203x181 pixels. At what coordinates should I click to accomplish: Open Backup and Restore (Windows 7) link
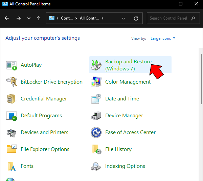[128, 65]
